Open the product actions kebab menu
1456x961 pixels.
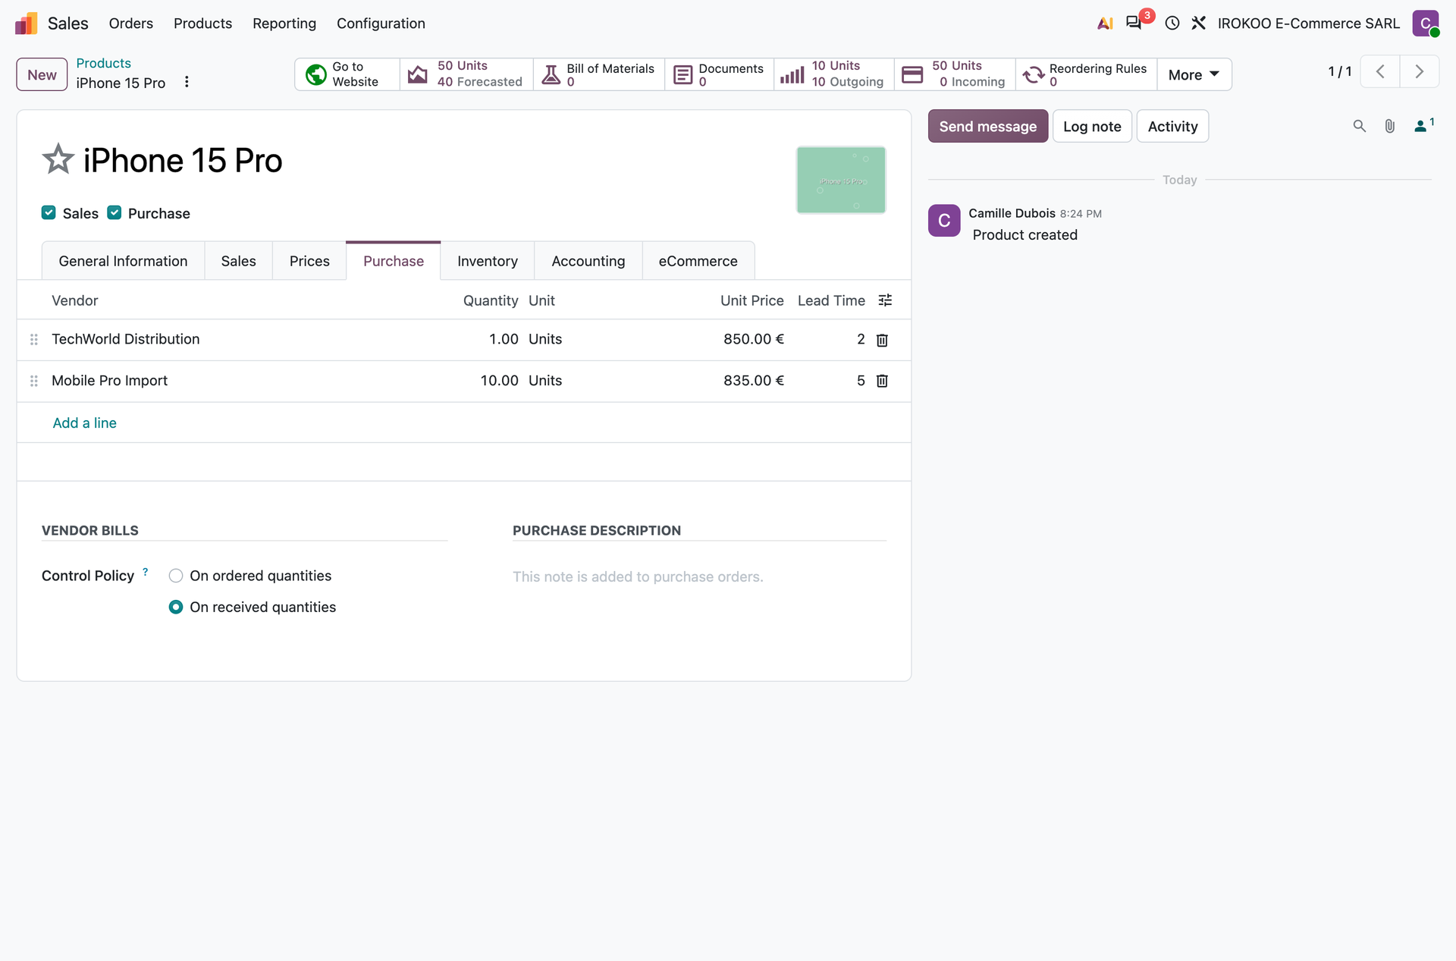click(187, 82)
